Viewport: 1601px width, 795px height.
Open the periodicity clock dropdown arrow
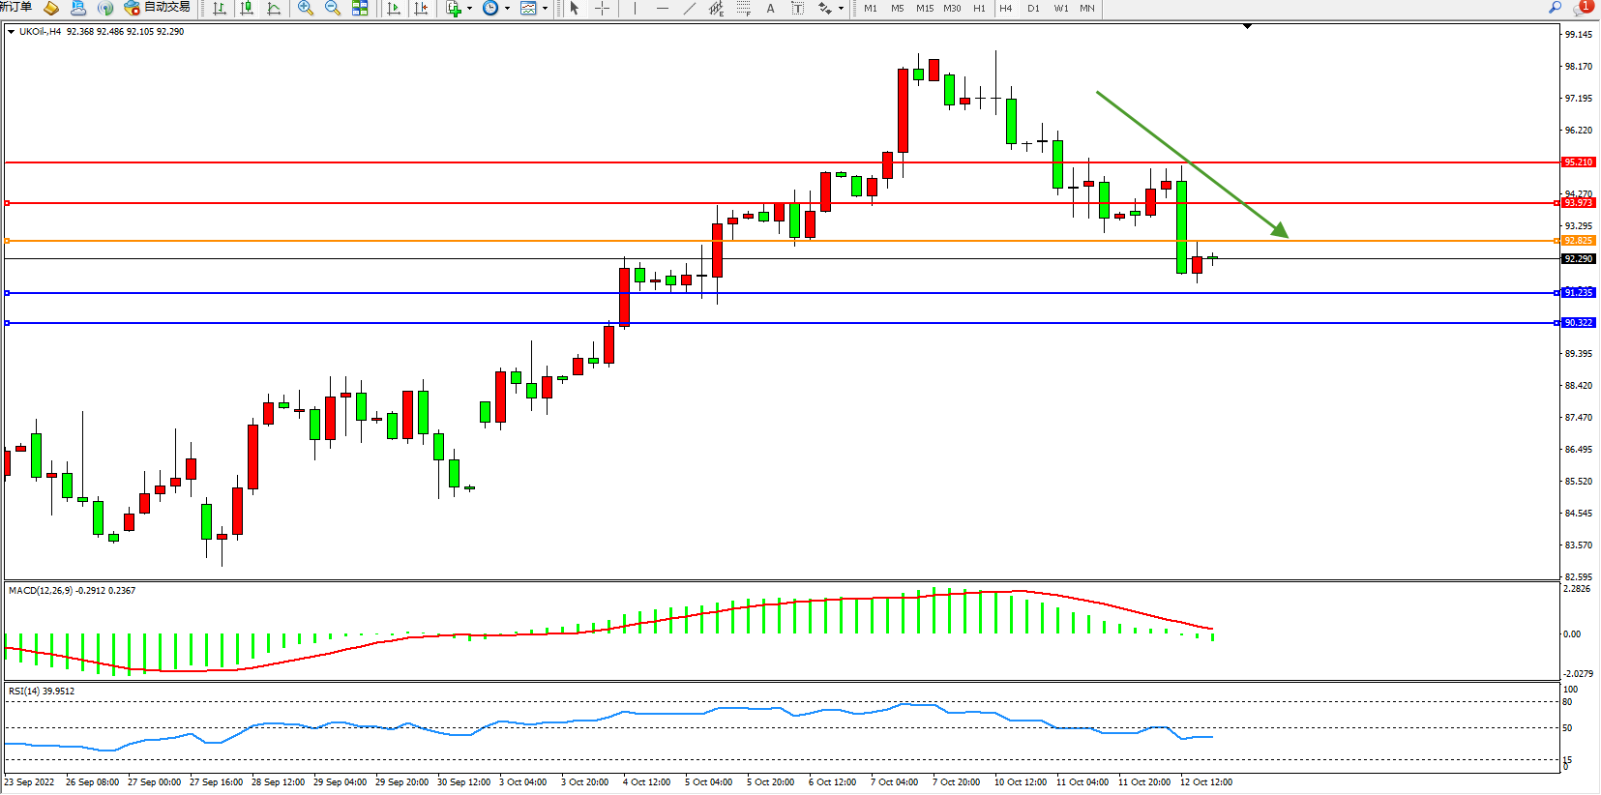tap(507, 9)
